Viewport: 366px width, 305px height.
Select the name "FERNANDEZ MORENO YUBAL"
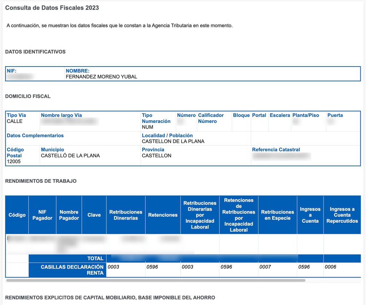coord(101,77)
